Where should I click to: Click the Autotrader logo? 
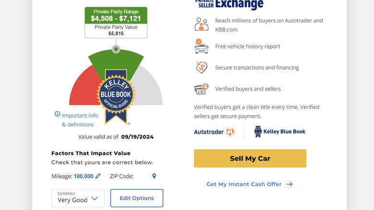[214, 131]
